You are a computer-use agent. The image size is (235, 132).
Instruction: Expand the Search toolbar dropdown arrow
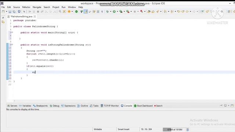point(161,11)
